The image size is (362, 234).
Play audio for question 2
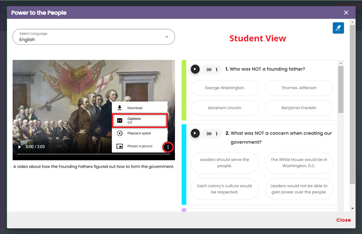pos(195,133)
